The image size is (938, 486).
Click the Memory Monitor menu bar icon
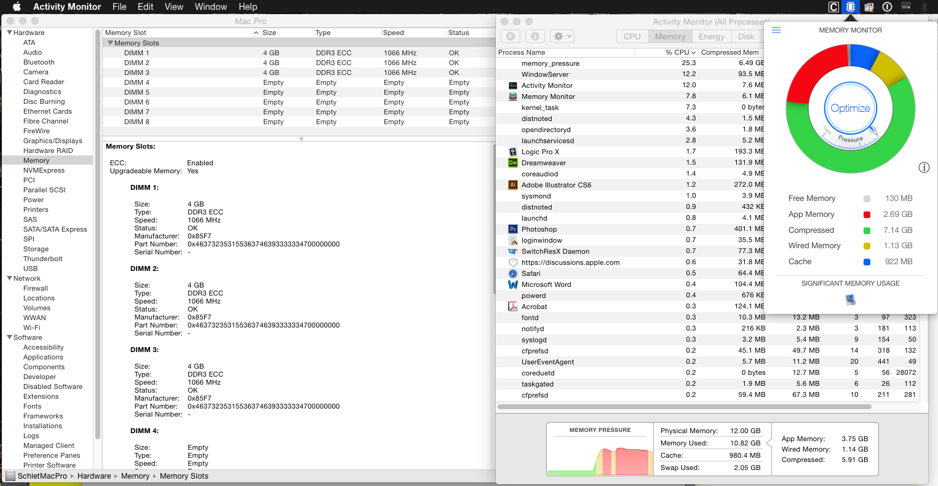pos(851,7)
